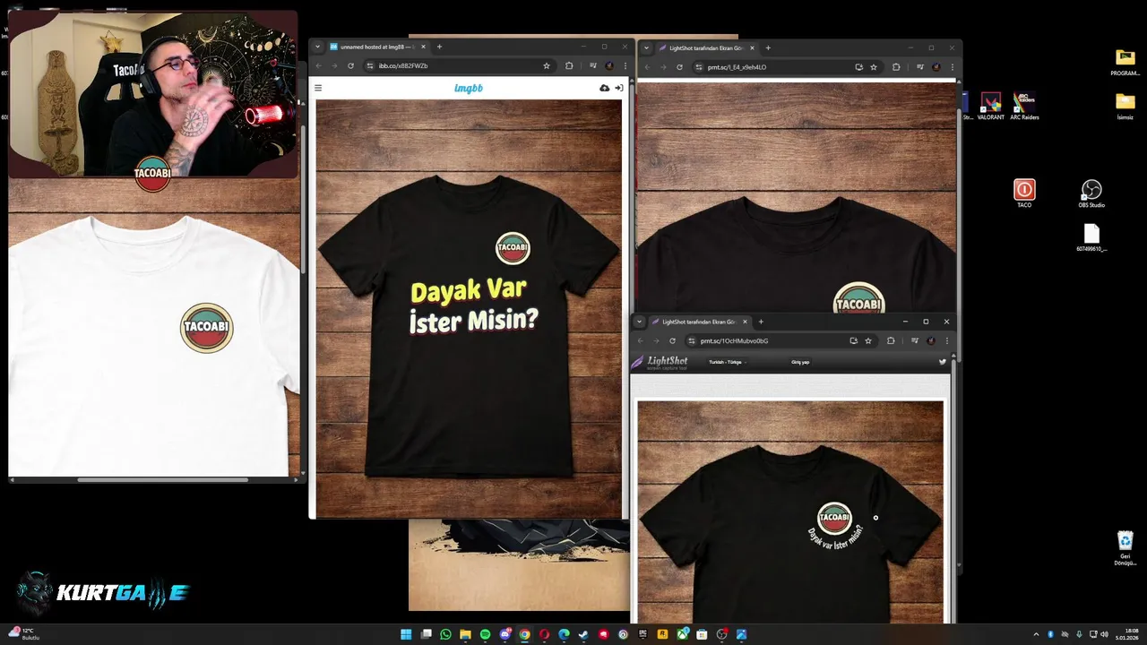
Task: Click the taskbar clock showing 18:08
Action: coord(1125,634)
